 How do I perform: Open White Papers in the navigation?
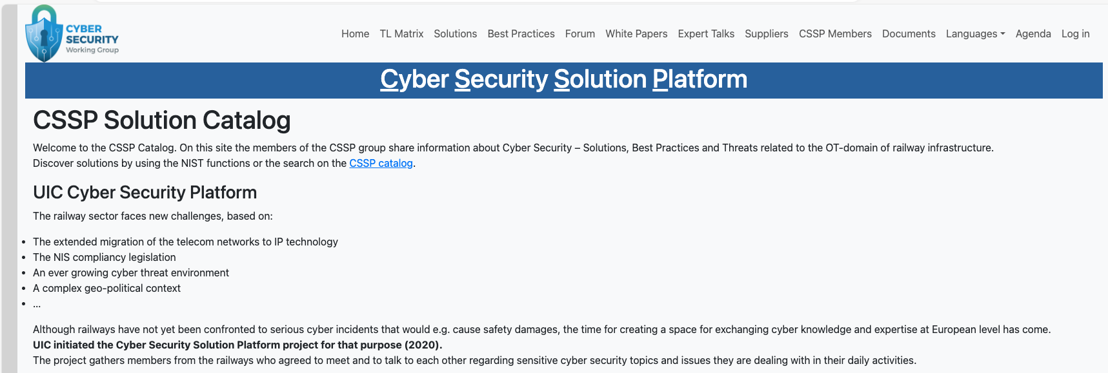636,33
